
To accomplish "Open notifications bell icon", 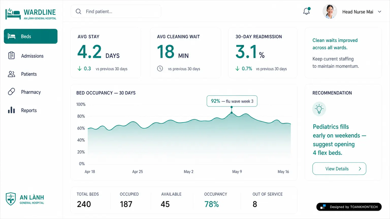I will coord(307,11).
